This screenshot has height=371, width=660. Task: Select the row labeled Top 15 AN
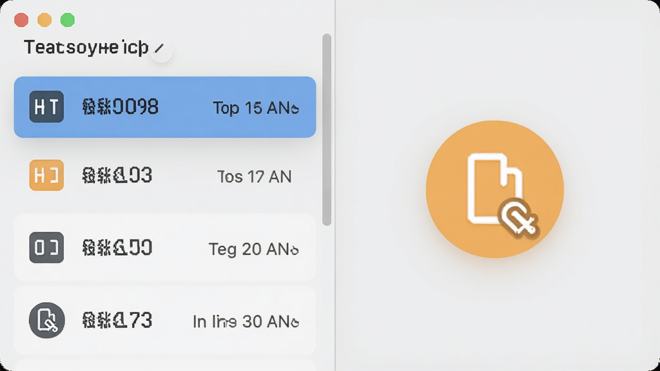coord(165,108)
